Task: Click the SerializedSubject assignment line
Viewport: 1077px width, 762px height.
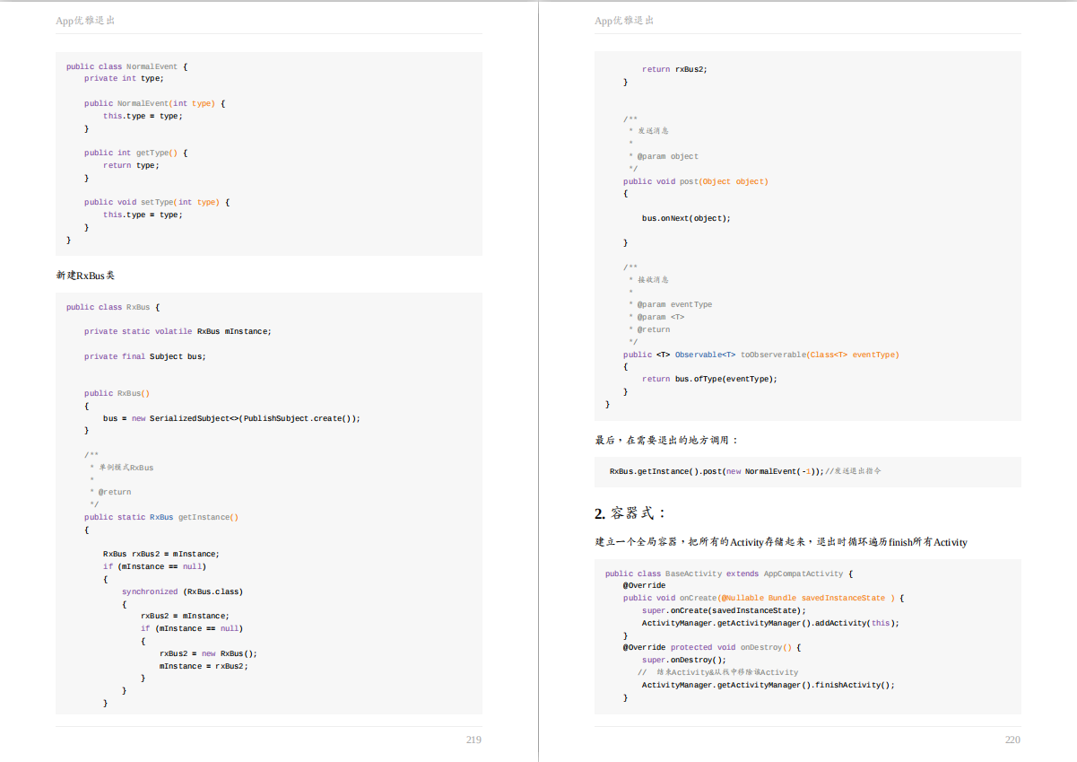Action: point(231,418)
